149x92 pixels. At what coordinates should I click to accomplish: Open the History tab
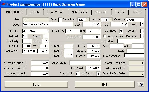coord(120,13)
